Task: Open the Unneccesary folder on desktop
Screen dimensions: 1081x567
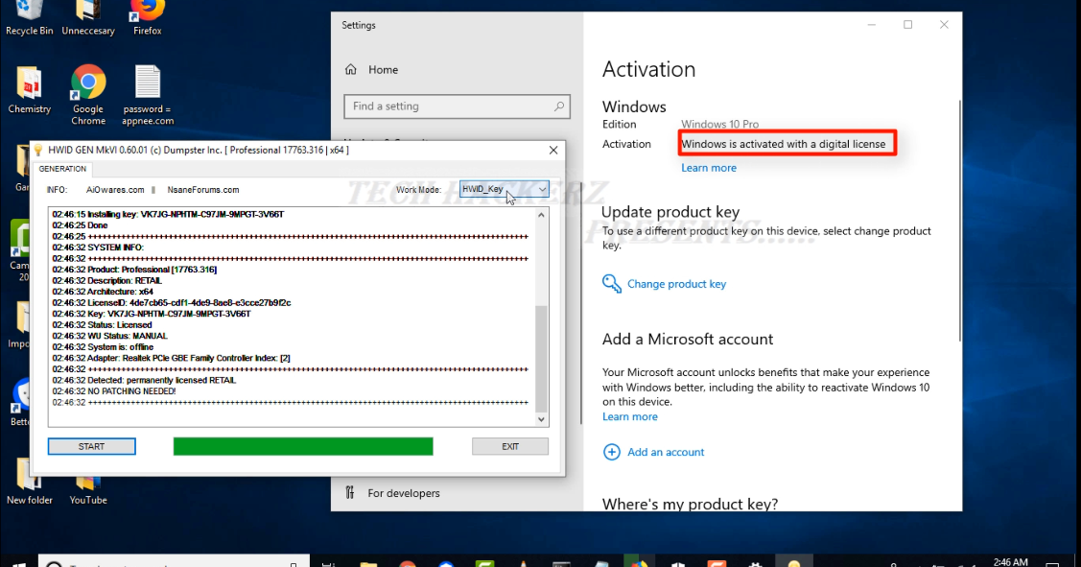Action: tap(87, 18)
